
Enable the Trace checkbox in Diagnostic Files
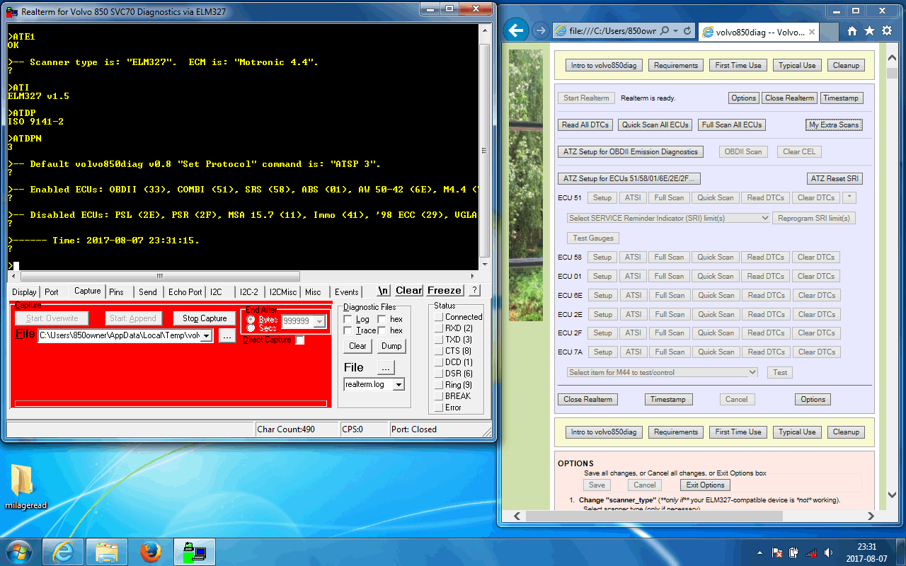(x=348, y=330)
